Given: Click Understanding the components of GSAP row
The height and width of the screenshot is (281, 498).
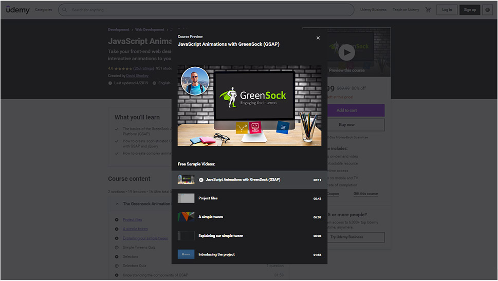Looking at the screenshot, I should (156, 275).
